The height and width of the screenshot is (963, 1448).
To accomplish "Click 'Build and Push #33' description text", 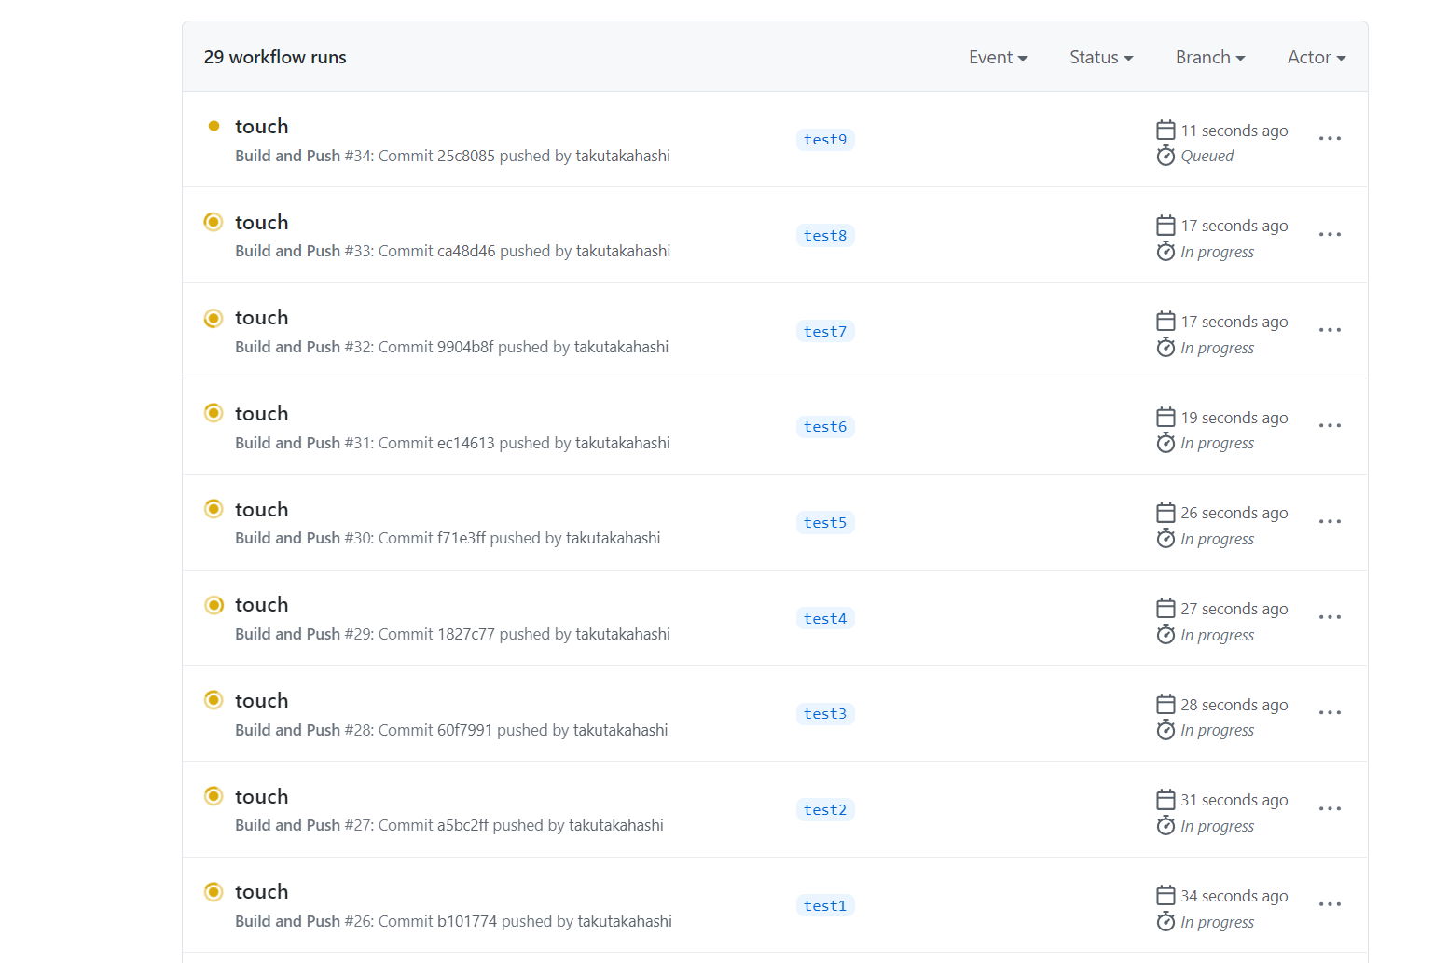I will point(452,251).
